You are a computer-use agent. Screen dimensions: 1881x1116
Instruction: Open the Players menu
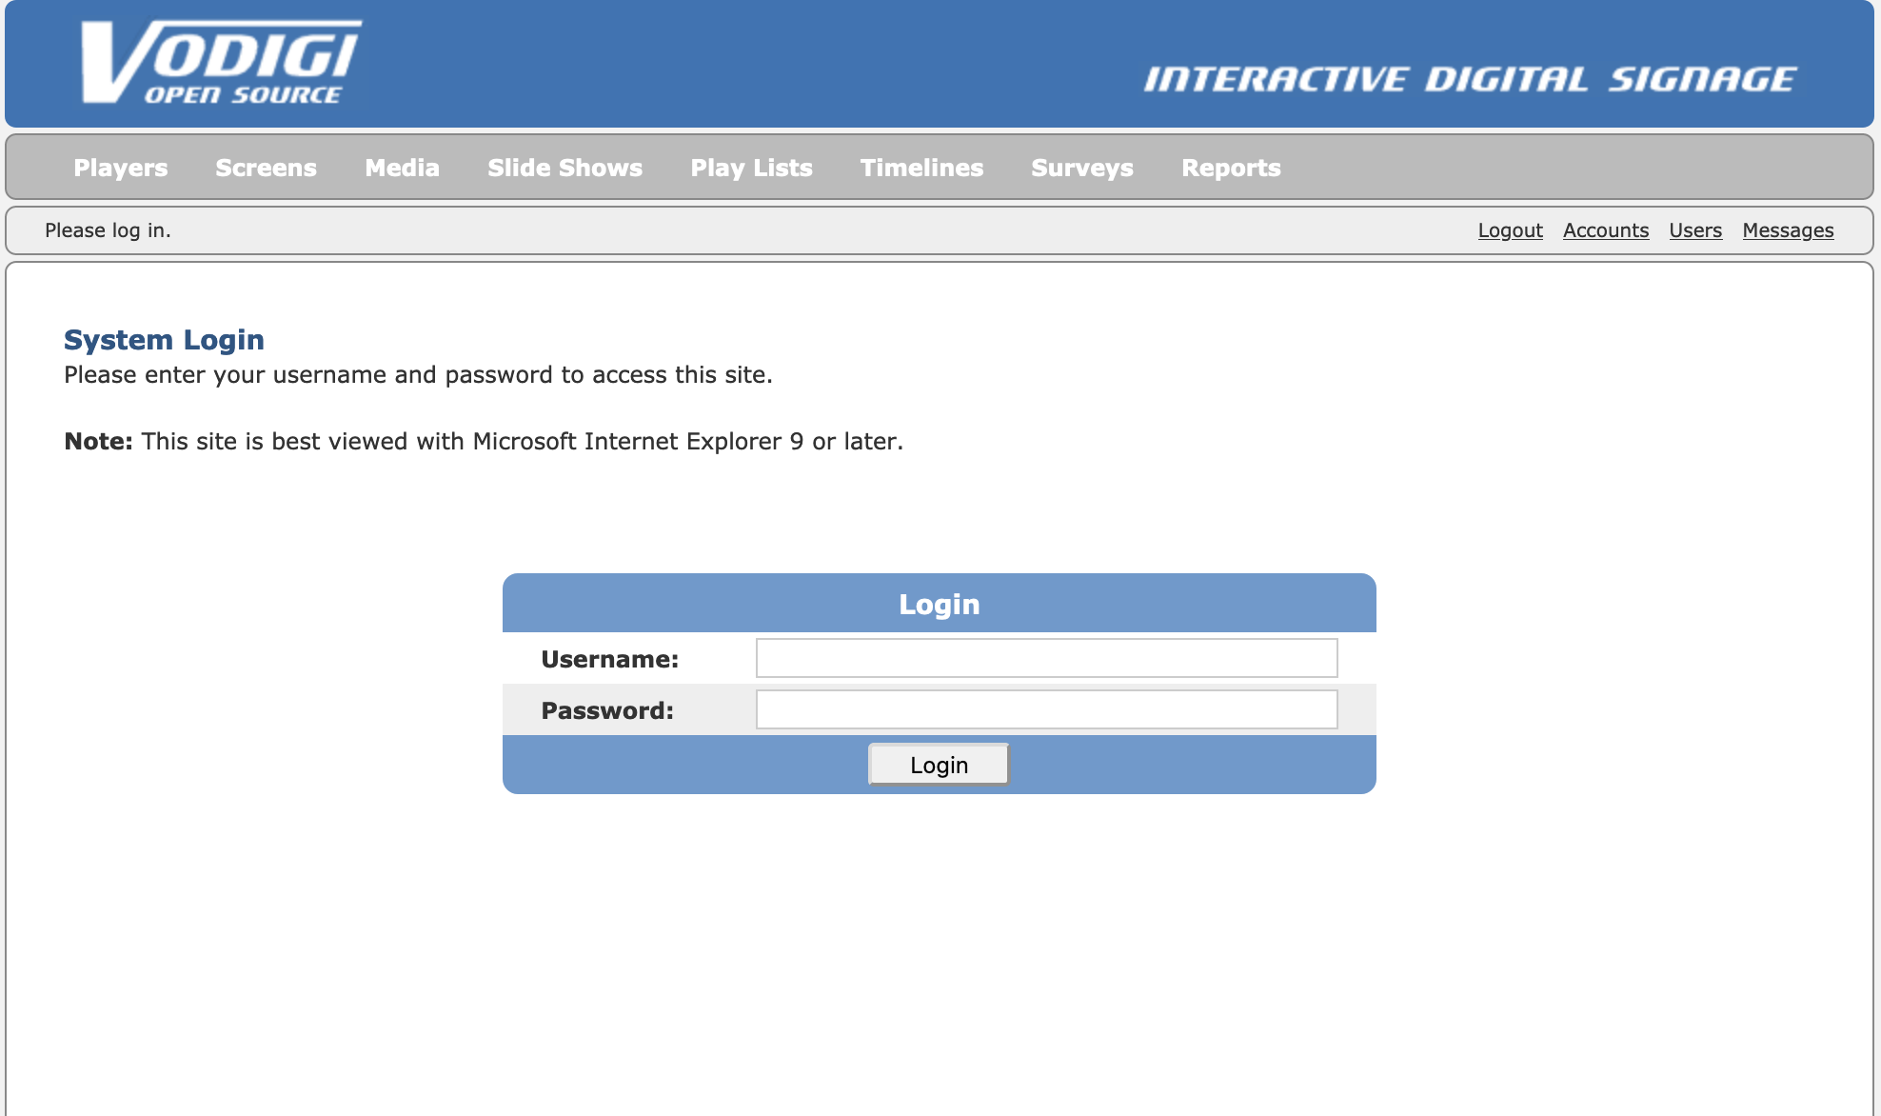(x=121, y=168)
